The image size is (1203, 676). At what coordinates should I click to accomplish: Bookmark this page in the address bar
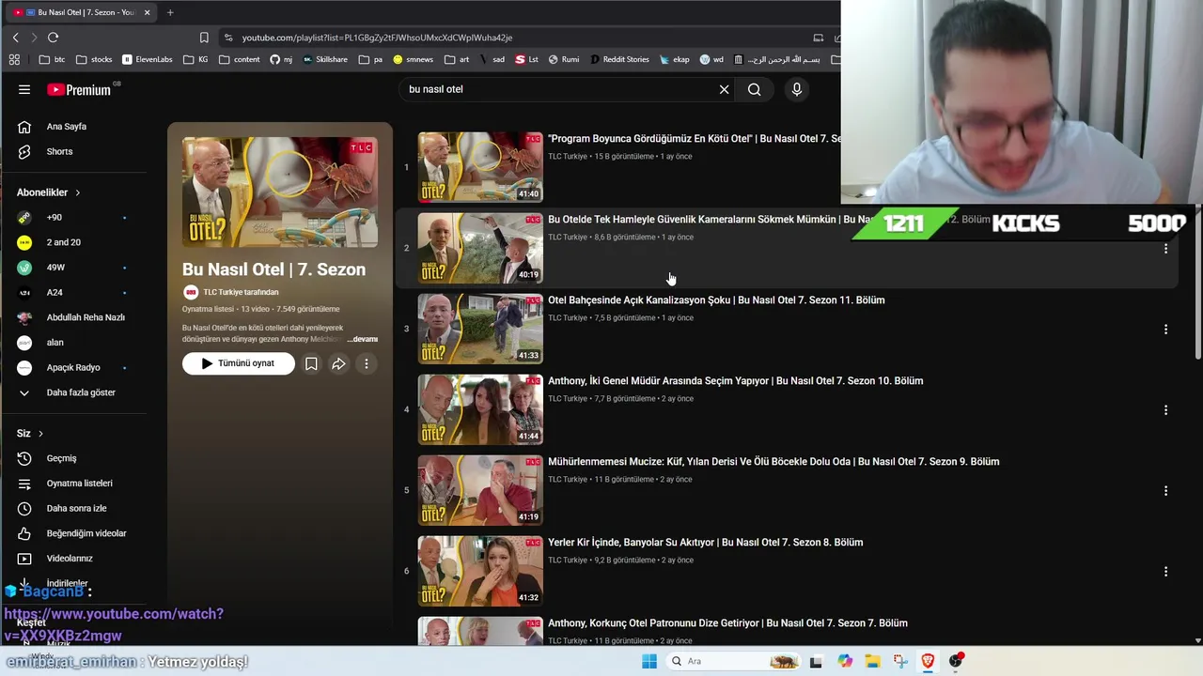coord(204,38)
